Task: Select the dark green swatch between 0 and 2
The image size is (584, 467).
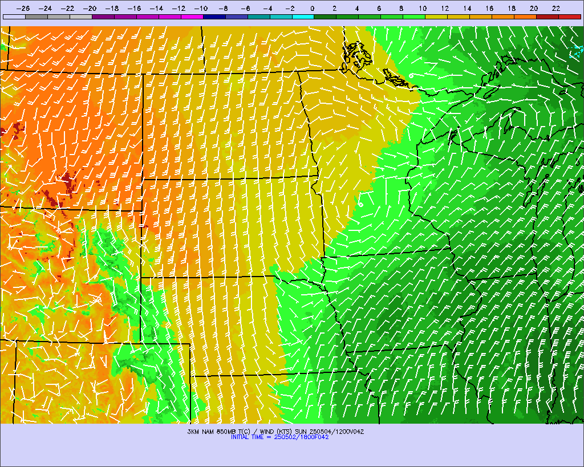Action: point(325,17)
